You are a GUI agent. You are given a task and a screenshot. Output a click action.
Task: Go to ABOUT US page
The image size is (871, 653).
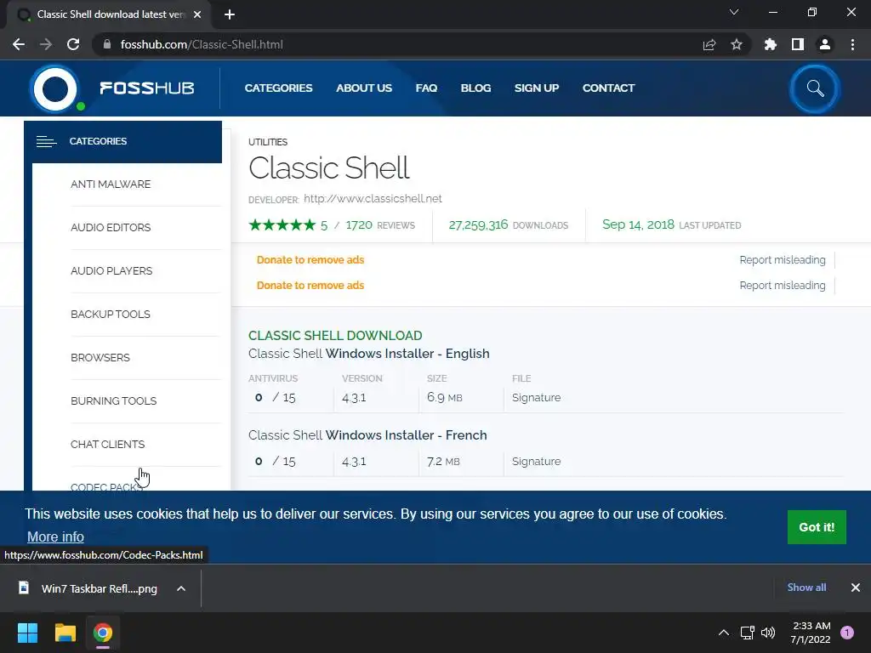click(x=364, y=88)
